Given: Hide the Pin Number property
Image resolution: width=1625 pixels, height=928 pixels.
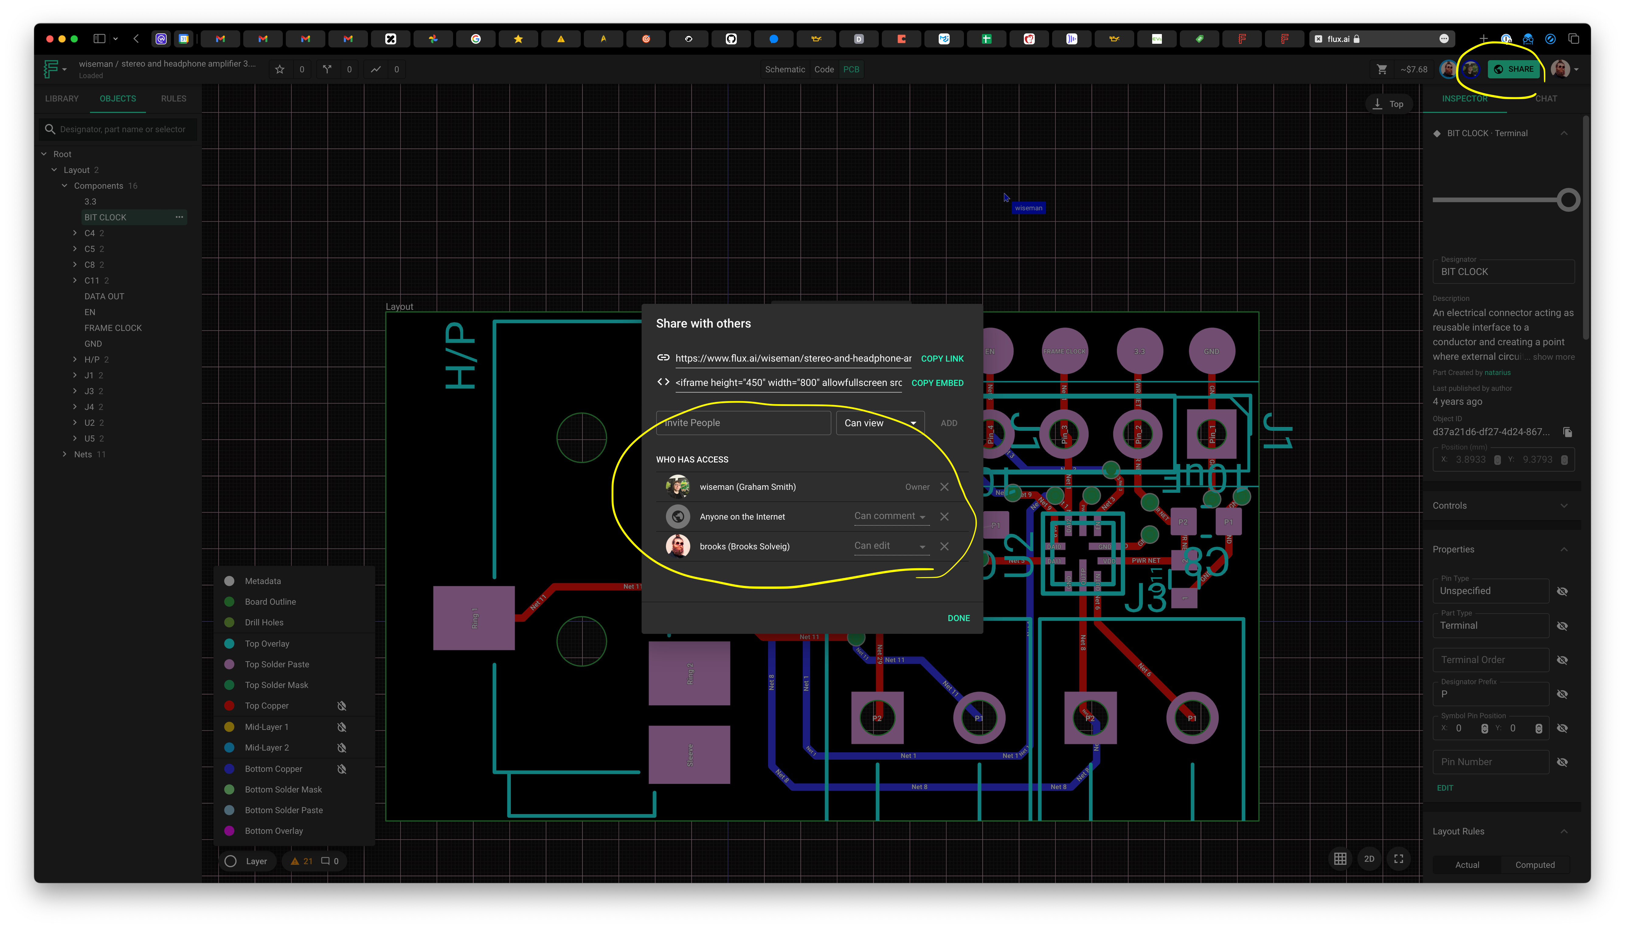Looking at the screenshot, I should pos(1562,762).
